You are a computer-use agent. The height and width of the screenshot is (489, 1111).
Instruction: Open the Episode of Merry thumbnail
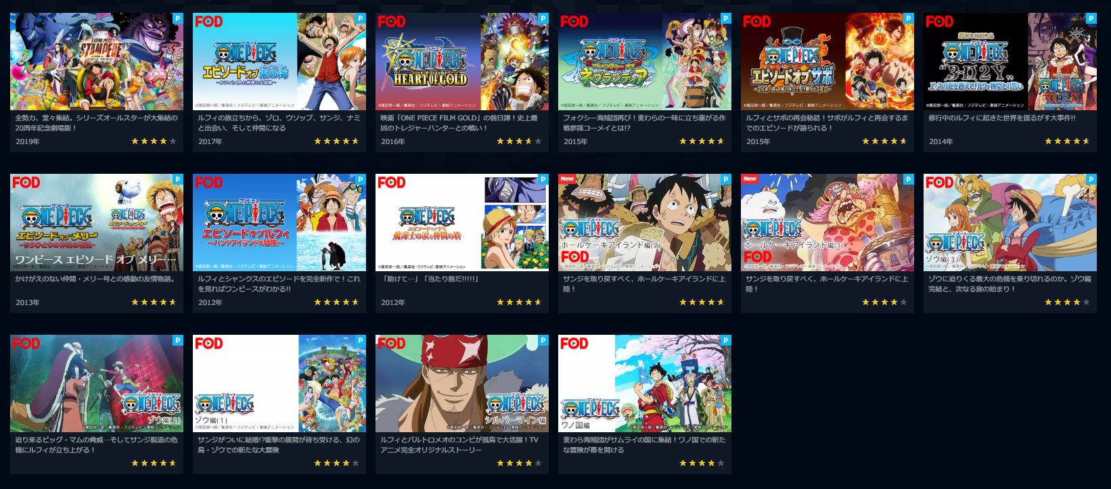point(97,223)
